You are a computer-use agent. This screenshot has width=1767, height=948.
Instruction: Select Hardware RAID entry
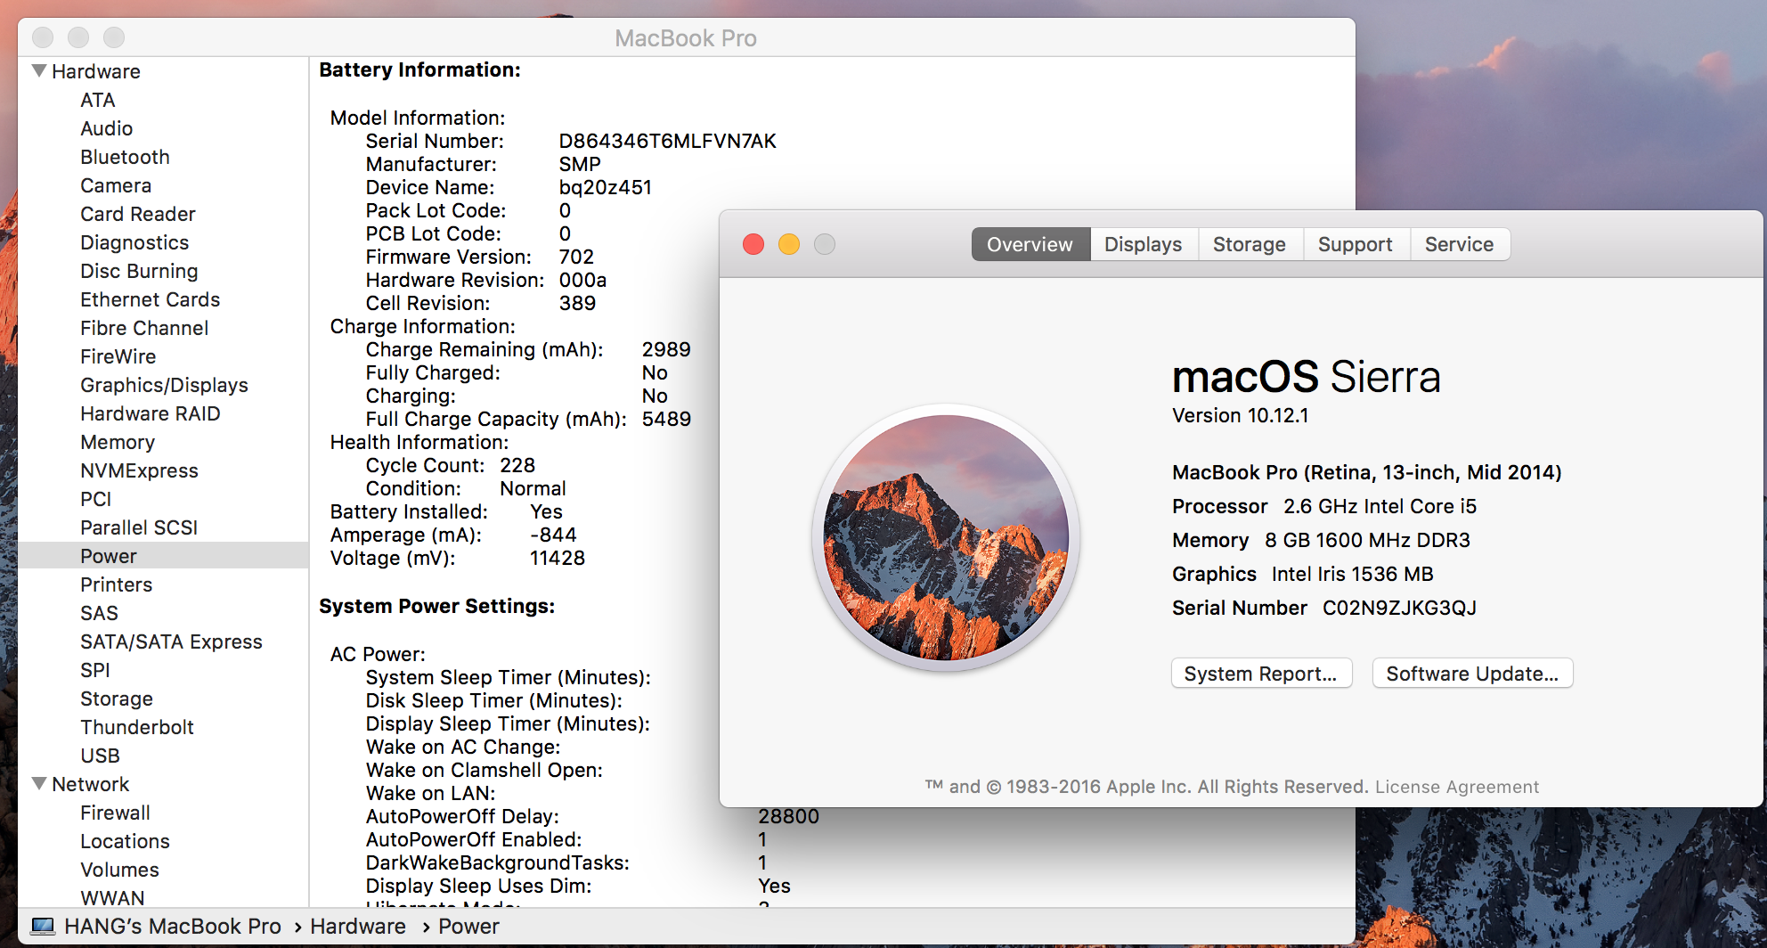(151, 413)
